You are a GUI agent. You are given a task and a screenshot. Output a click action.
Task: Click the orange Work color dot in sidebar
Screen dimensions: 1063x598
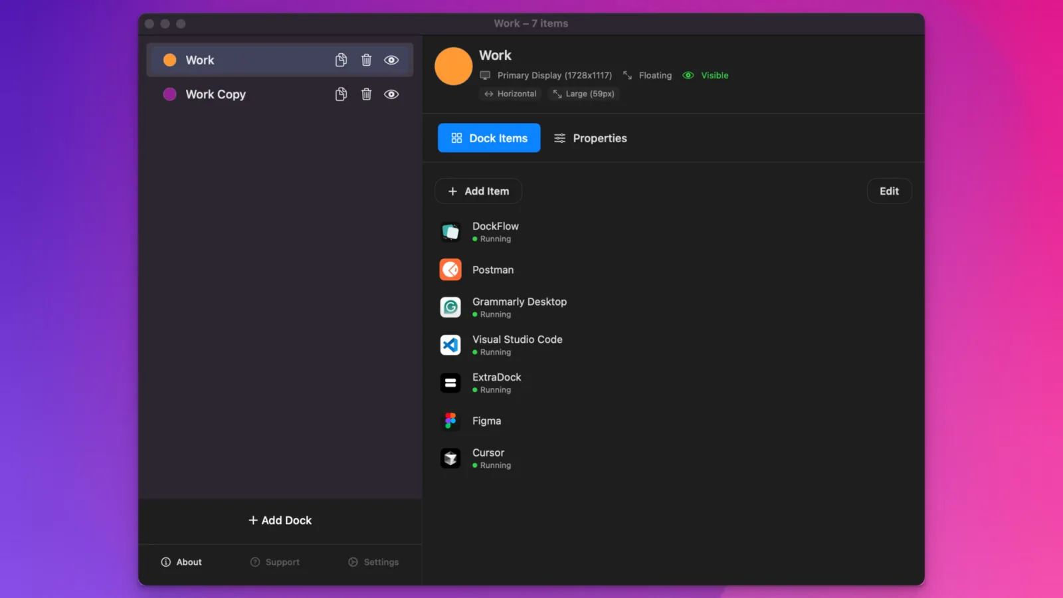(x=170, y=60)
